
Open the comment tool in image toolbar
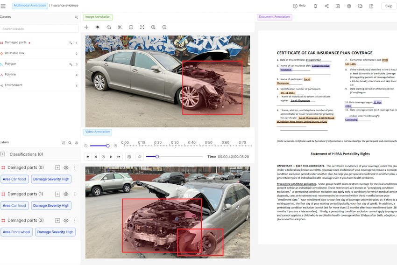coord(131,27)
